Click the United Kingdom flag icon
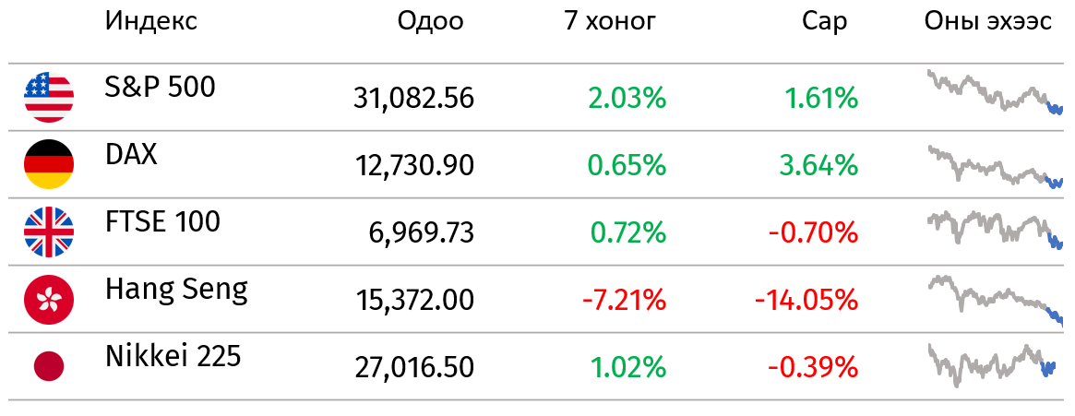The width and height of the screenshot is (1075, 416). (x=49, y=232)
